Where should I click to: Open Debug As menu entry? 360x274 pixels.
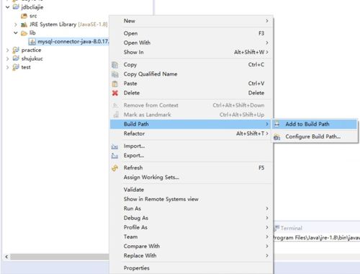tap(192, 218)
